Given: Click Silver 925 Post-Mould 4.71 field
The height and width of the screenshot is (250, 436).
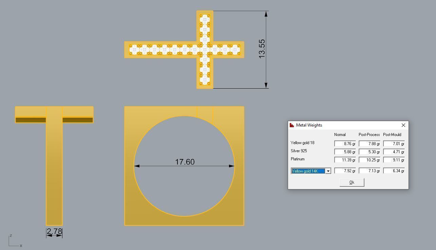Looking at the screenshot, I should (x=394, y=152).
